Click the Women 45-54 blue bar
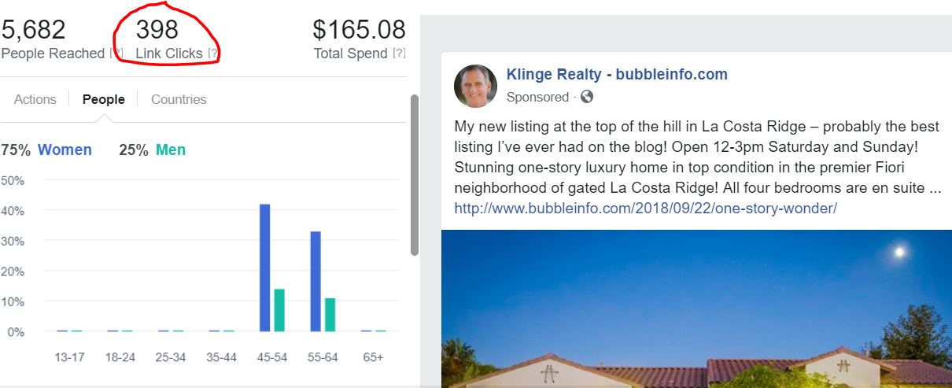The width and height of the screenshot is (952, 388). click(265, 268)
